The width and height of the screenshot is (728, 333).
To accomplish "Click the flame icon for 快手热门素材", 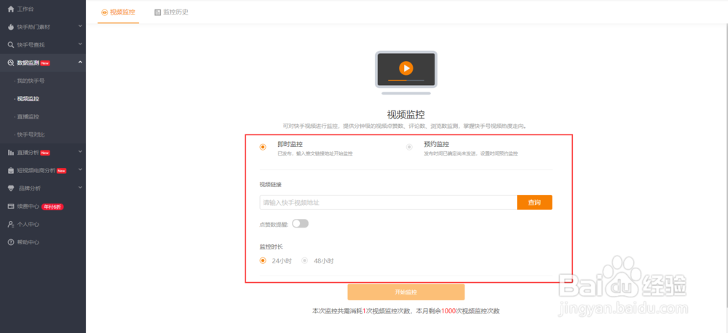I will [11, 27].
